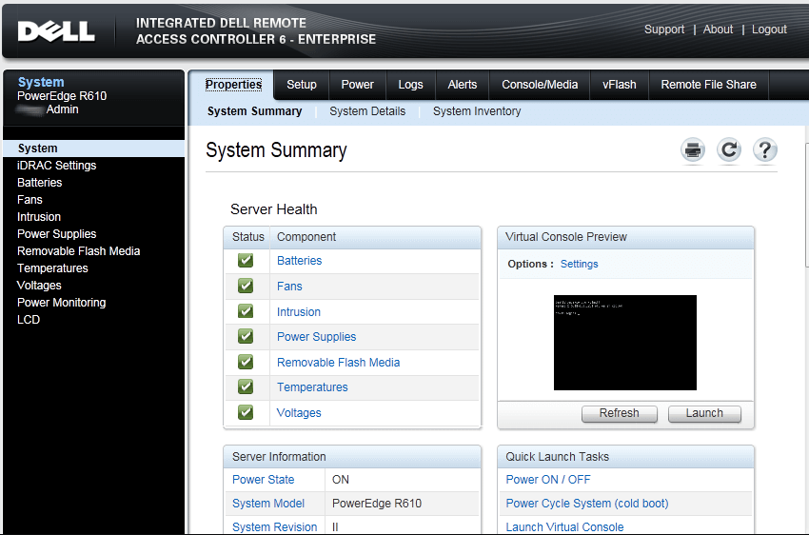Click the Launch Virtual Console quick task

[564, 527]
